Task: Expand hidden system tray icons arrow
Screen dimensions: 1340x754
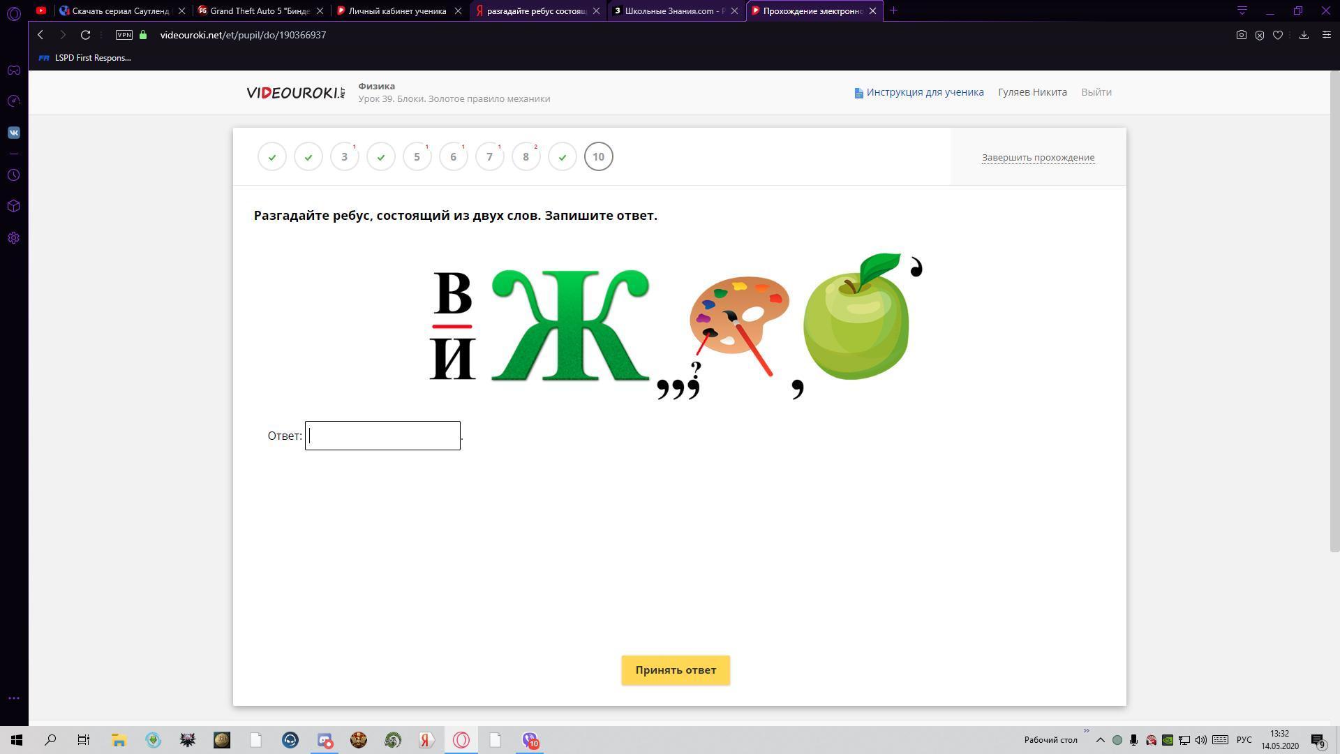Action: (x=1100, y=740)
